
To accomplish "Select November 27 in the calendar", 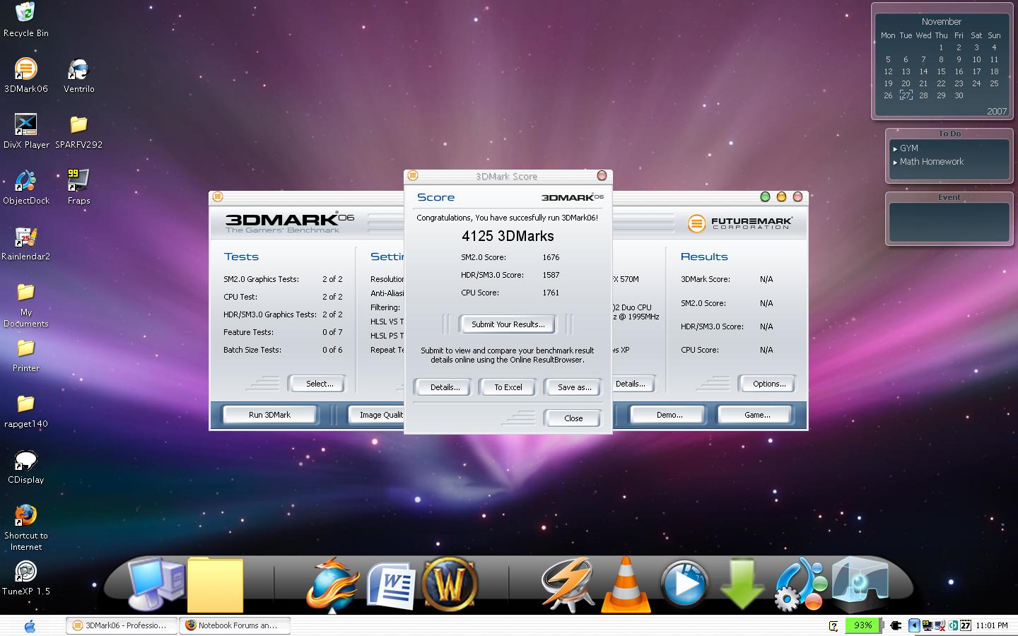I will [x=906, y=95].
